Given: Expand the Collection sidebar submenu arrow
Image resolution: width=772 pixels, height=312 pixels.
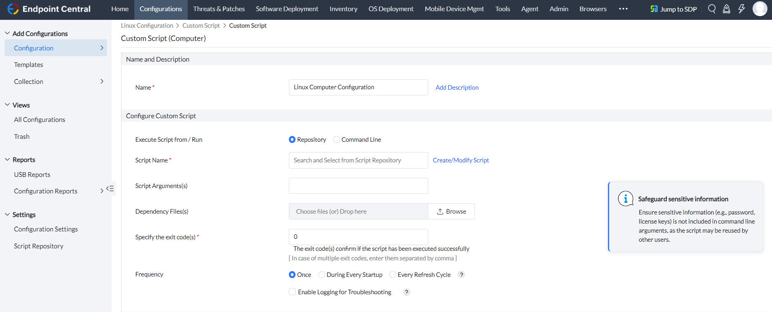Looking at the screenshot, I should [x=102, y=81].
